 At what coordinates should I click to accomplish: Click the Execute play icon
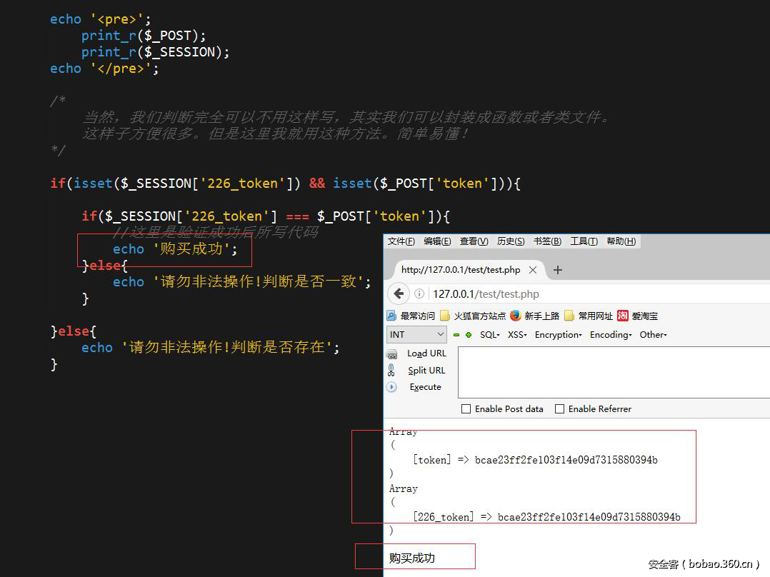[391, 387]
